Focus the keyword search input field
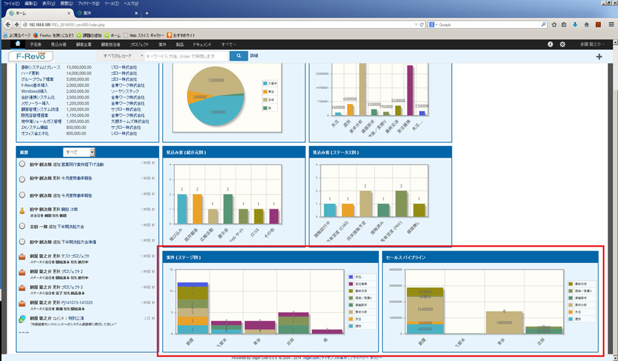This screenshot has width=618, height=361. pyautogui.click(x=186, y=56)
